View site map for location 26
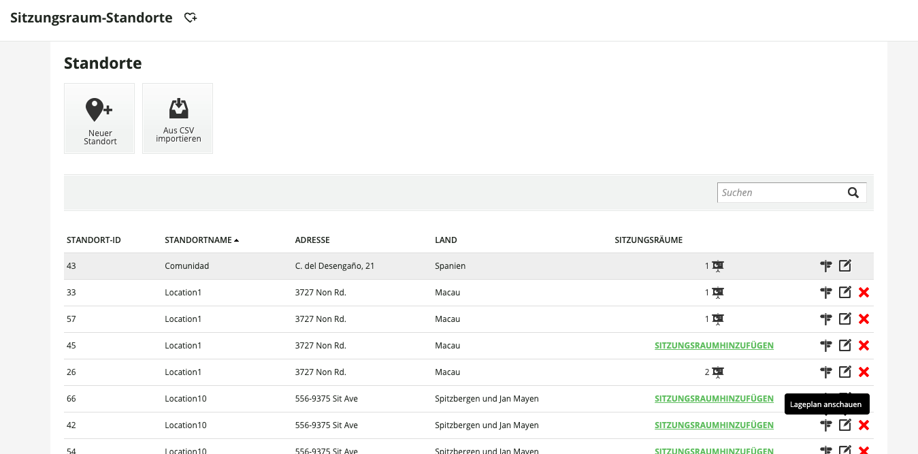Viewport: 918px width, 454px height. pos(826,372)
